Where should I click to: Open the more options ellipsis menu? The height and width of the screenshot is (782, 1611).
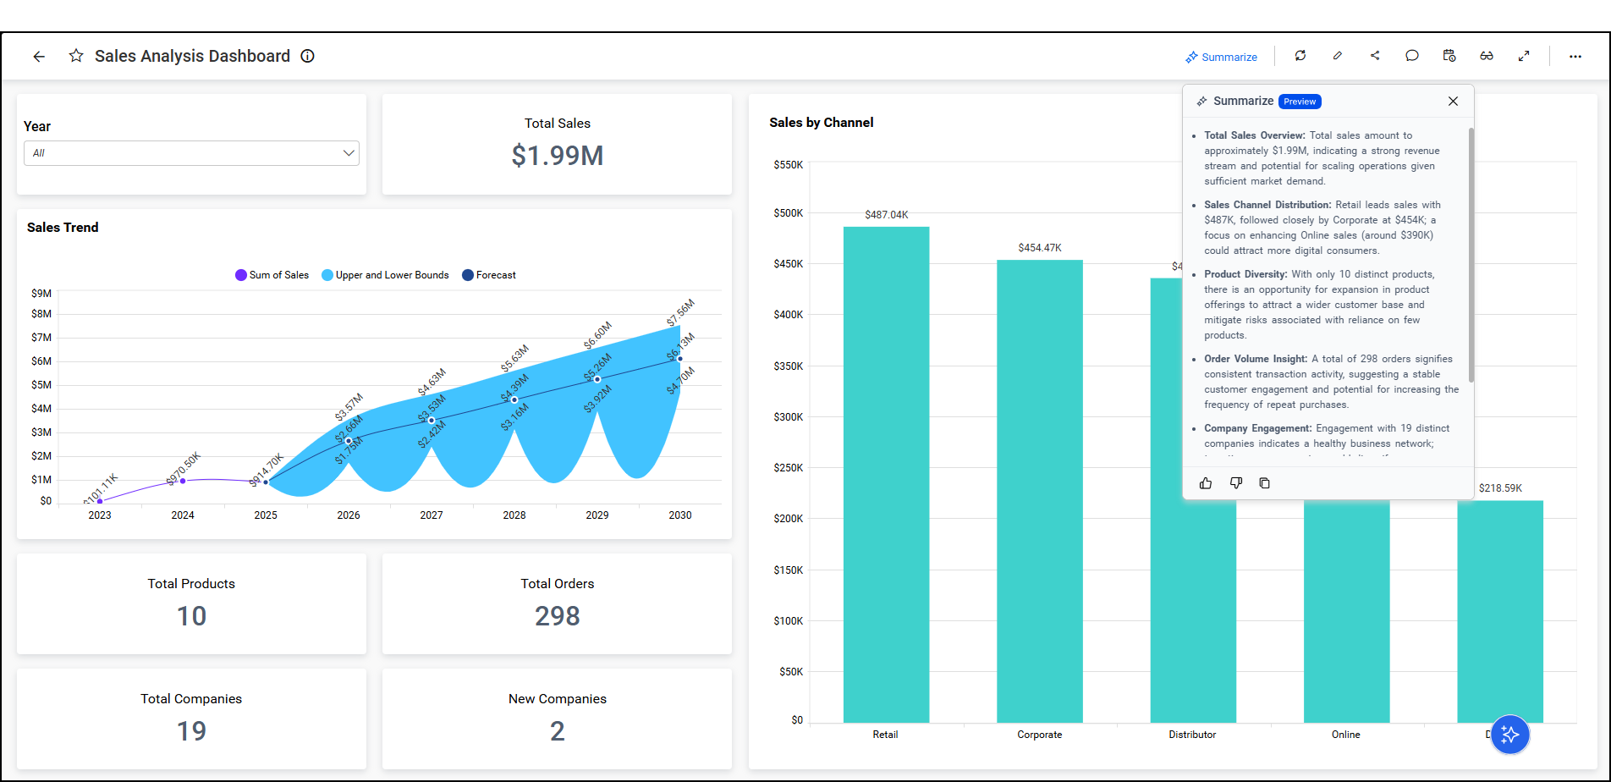(x=1575, y=57)
